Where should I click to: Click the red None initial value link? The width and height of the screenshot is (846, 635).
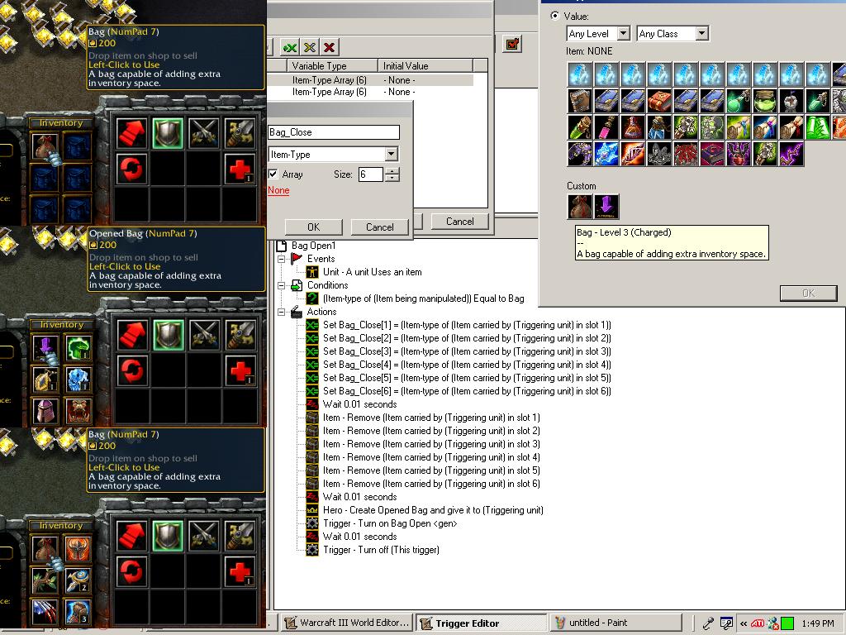click(278, 191)
